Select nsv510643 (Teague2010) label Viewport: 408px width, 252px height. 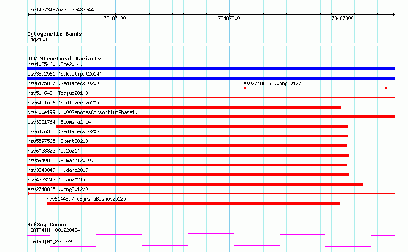(x=58, y=93)
